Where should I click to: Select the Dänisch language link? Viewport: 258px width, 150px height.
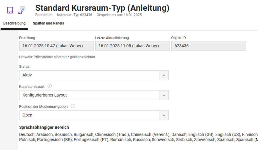click(179, 134)
